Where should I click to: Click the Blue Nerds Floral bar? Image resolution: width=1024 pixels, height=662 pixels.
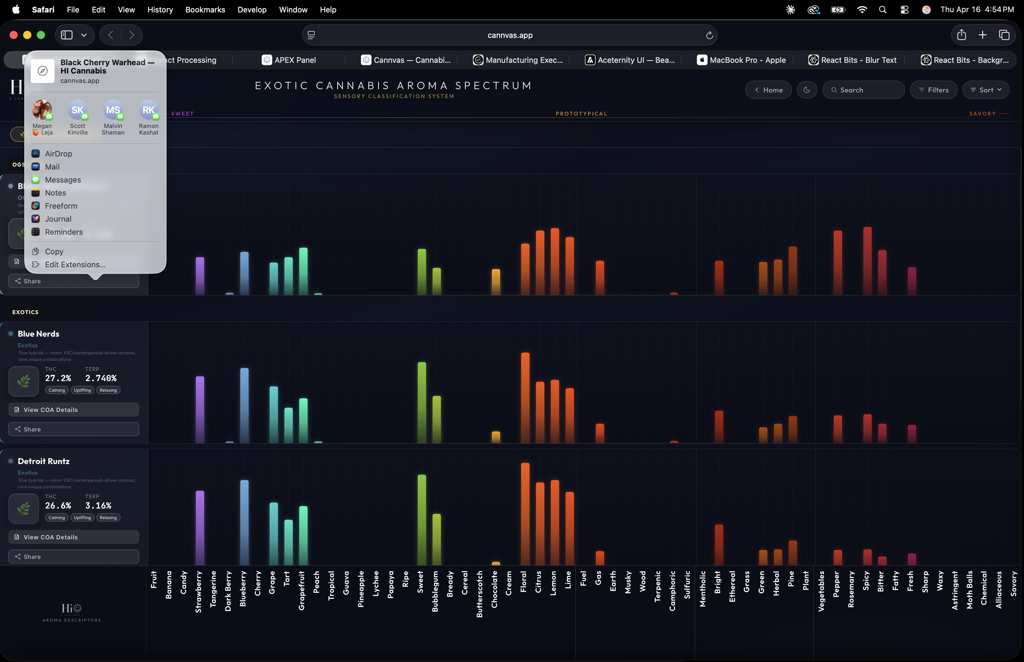[525, 398]
